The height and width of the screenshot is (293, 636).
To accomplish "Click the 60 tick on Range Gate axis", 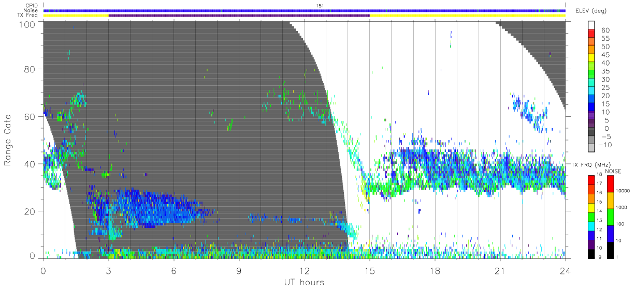I will 30,116.
